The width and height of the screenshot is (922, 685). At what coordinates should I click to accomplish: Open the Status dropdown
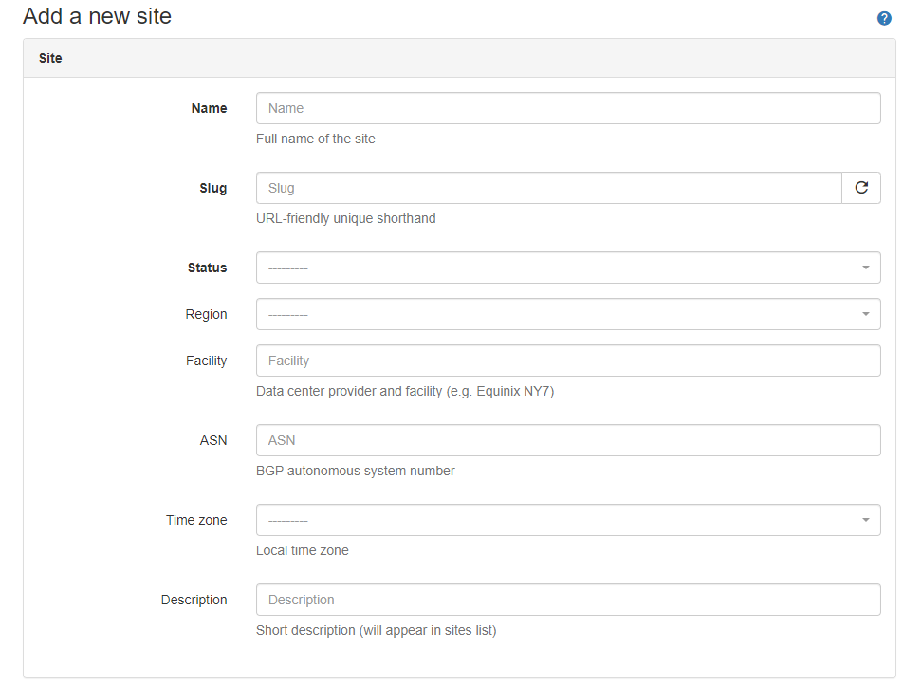(x=567, y=268)
